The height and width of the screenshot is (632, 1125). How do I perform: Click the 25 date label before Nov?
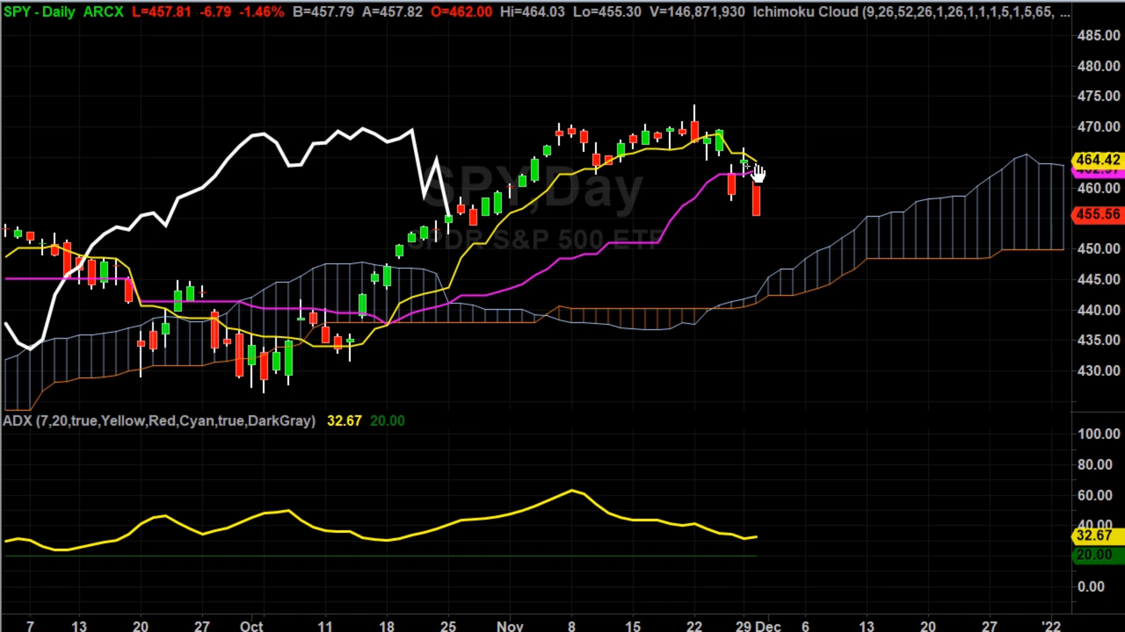[448, 626]
